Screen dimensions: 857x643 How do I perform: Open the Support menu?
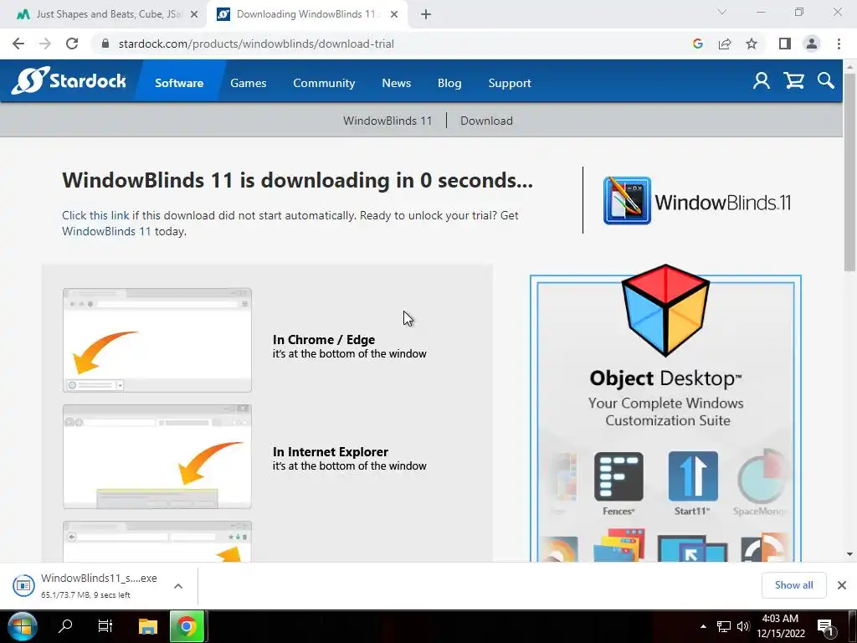coord(510,83)
